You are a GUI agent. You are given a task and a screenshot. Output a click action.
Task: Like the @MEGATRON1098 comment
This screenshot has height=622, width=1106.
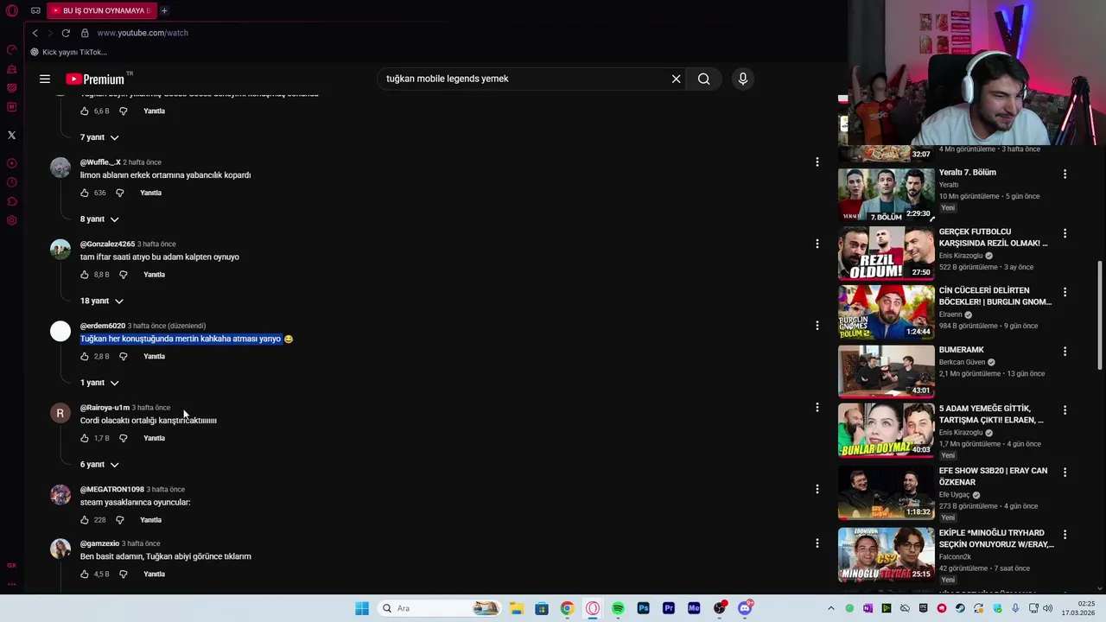(85, 520)
